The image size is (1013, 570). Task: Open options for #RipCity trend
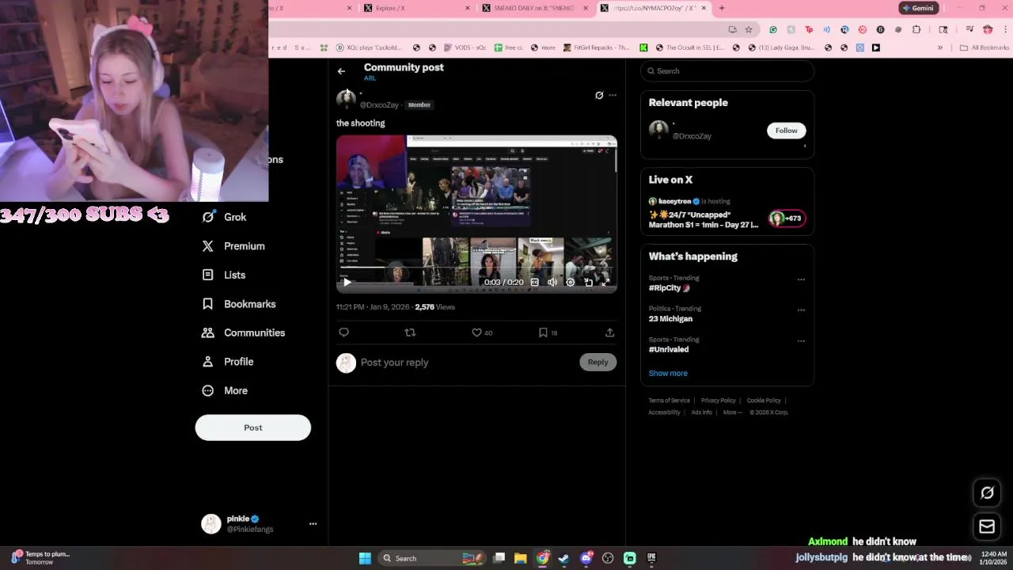(x=801, y=279)
